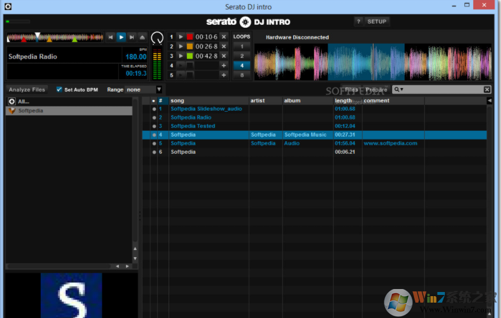Skip to the next track
The height and width of the screenshot is (318, 501).
[x=132, y=37]
